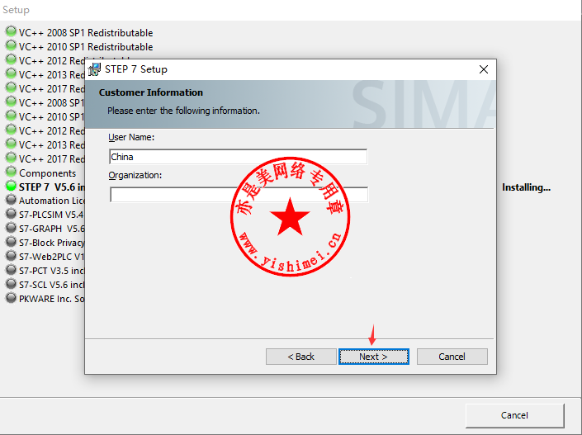The image size is (582, 435).
Task: Click the gray status icon beside S7-PLCSIM V5.4
Action: click(x=11, y=214)
